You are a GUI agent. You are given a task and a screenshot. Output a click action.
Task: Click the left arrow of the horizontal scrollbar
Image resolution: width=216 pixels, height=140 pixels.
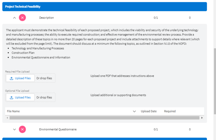(7, 118)
